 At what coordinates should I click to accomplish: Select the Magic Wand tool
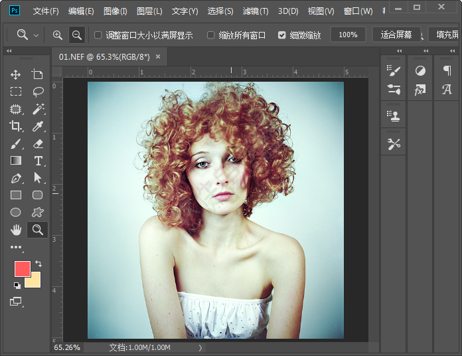point(38,109)
